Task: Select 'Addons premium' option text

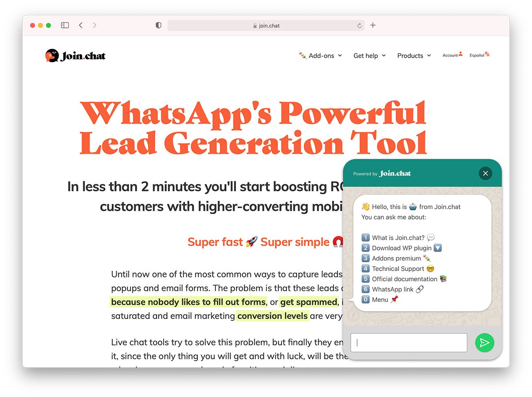Action: [396, 258]
